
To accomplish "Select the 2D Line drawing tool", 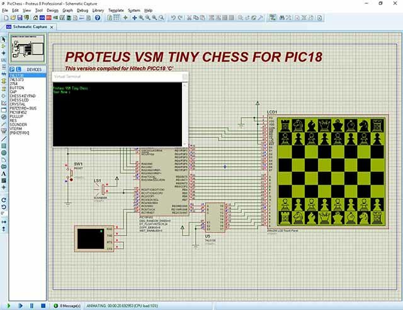I will click(x=4, y=139).
